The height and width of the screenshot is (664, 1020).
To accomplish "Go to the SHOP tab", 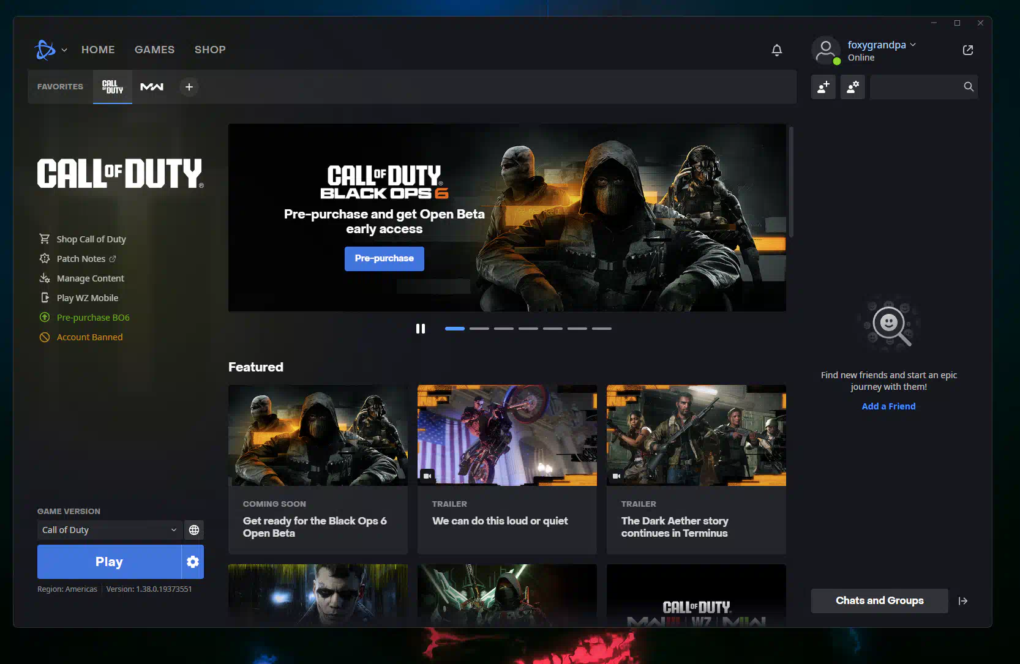I will pos(210,50).
